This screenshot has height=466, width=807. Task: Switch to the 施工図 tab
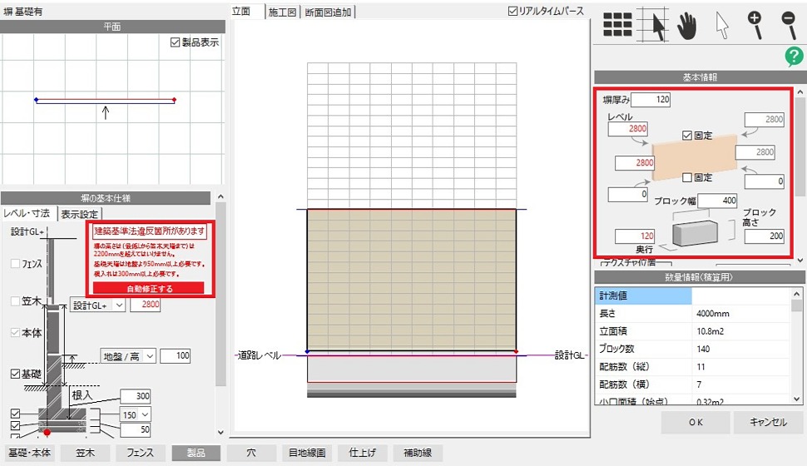(x=283, y=12)
